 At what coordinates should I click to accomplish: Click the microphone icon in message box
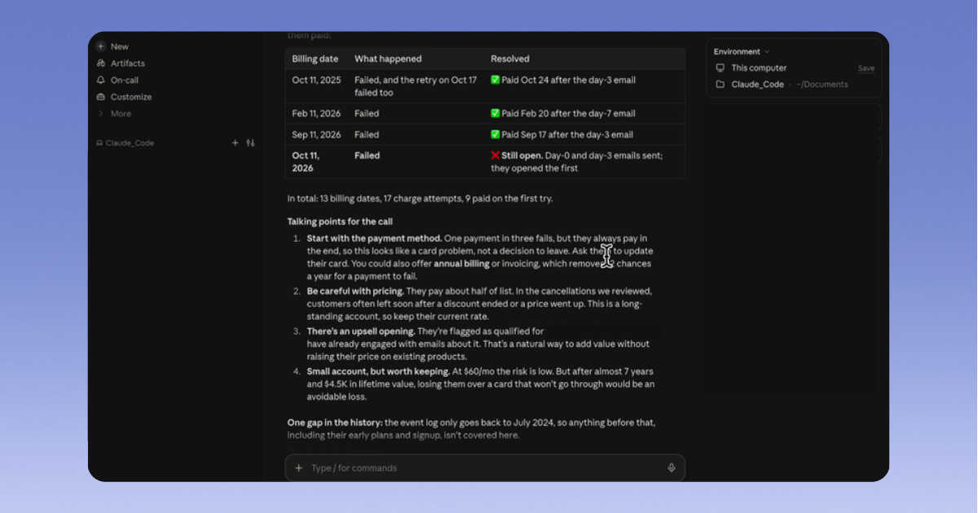tap(672, 468)
